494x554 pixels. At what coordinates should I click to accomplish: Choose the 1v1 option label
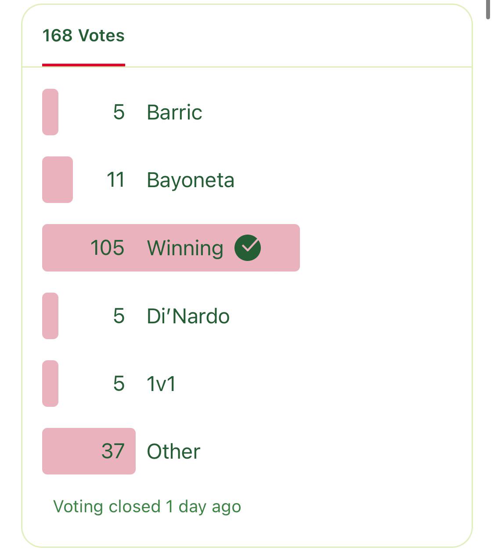pos(161,384)
